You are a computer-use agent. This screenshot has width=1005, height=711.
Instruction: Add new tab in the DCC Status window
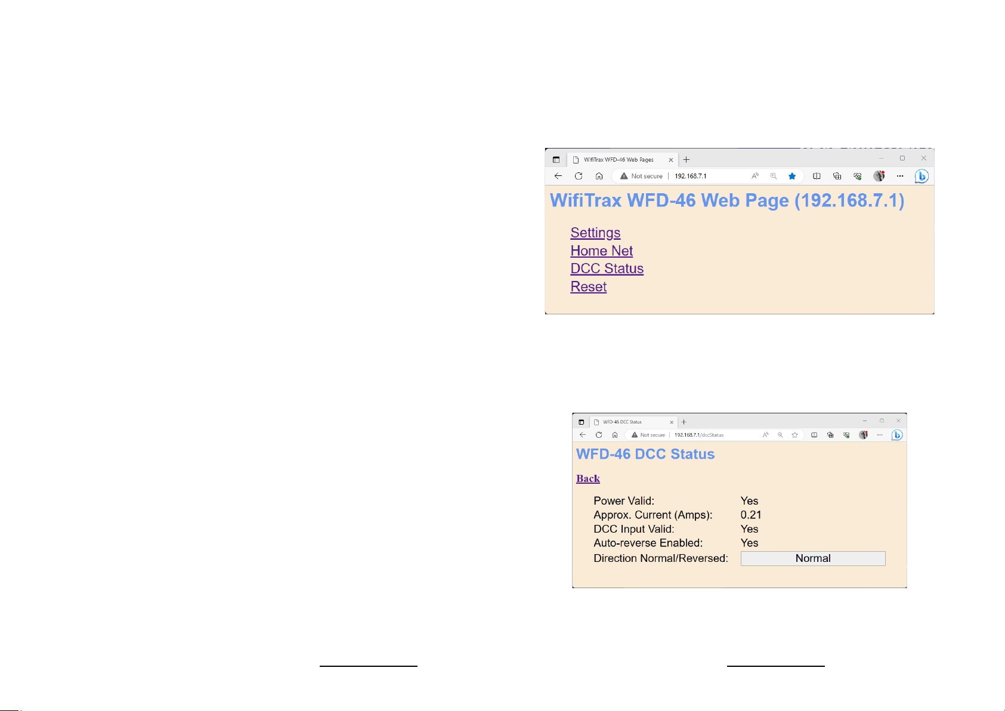point(684,422)
